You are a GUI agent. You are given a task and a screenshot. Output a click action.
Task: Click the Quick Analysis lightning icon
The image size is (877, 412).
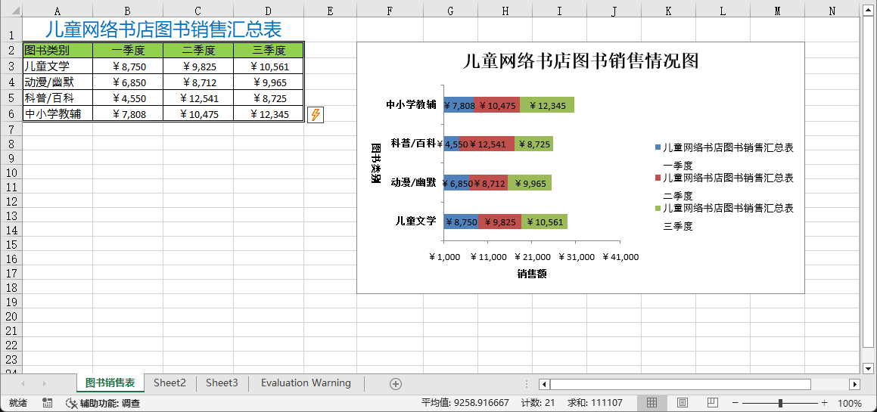tap(316, 114)
